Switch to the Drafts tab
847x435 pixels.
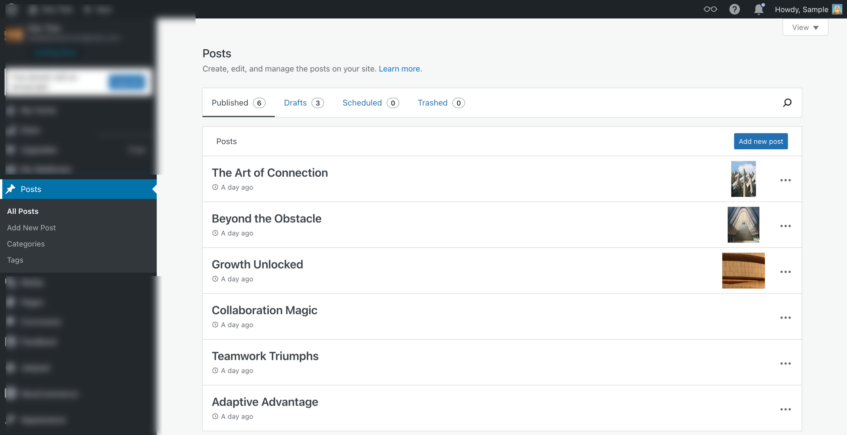pos(303,103)
